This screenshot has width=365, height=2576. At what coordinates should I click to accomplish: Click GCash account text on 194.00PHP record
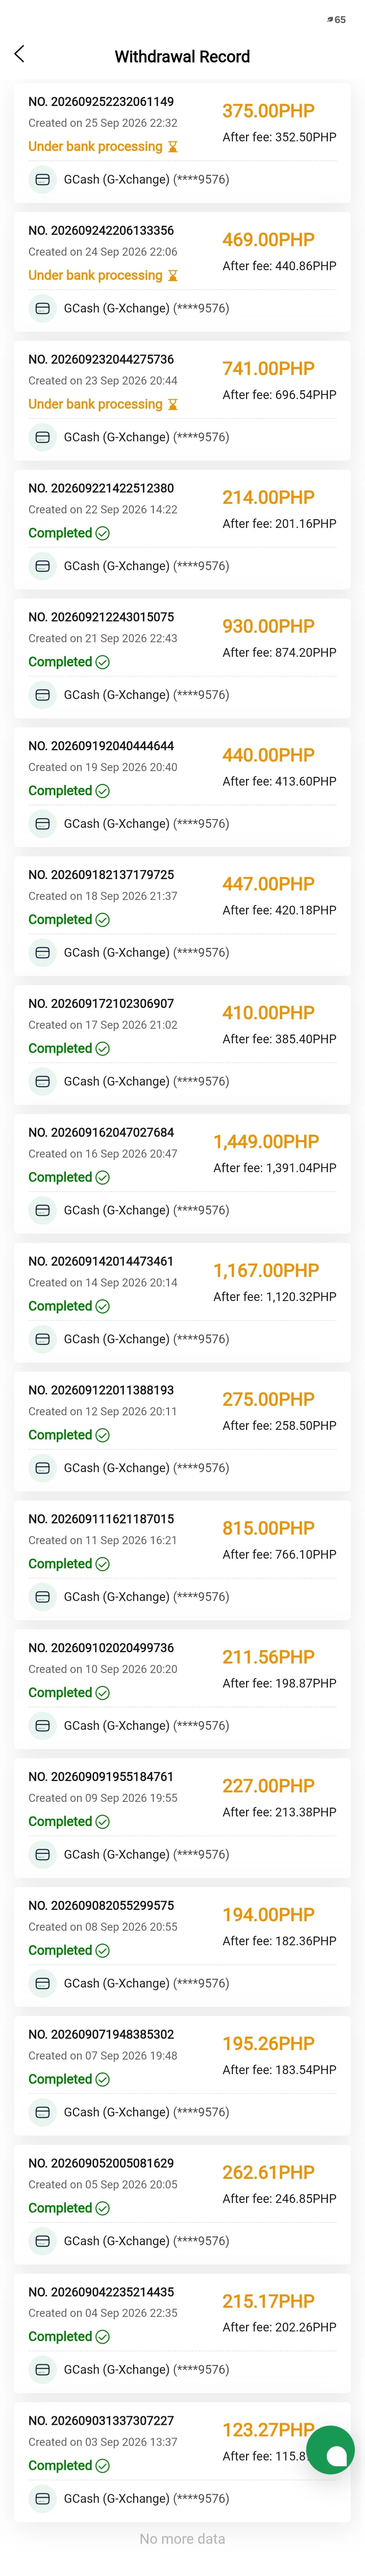point(146,1984)
